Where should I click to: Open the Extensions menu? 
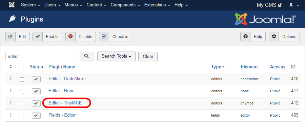[x=157, y=5]
